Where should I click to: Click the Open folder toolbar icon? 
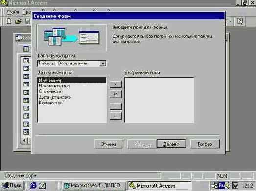tap(18, 21)
